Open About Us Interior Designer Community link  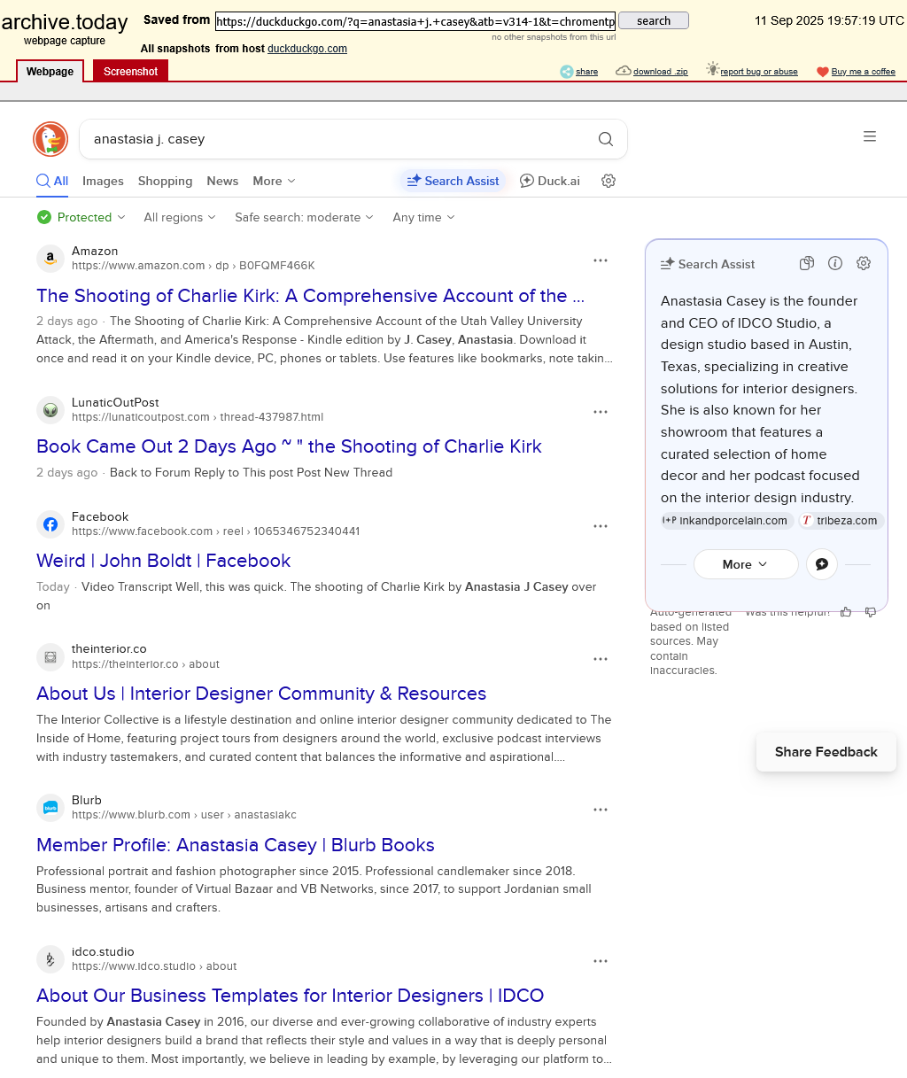tap(261, 694)
